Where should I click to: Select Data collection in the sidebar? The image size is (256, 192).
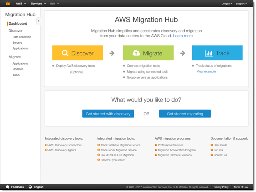22,37
